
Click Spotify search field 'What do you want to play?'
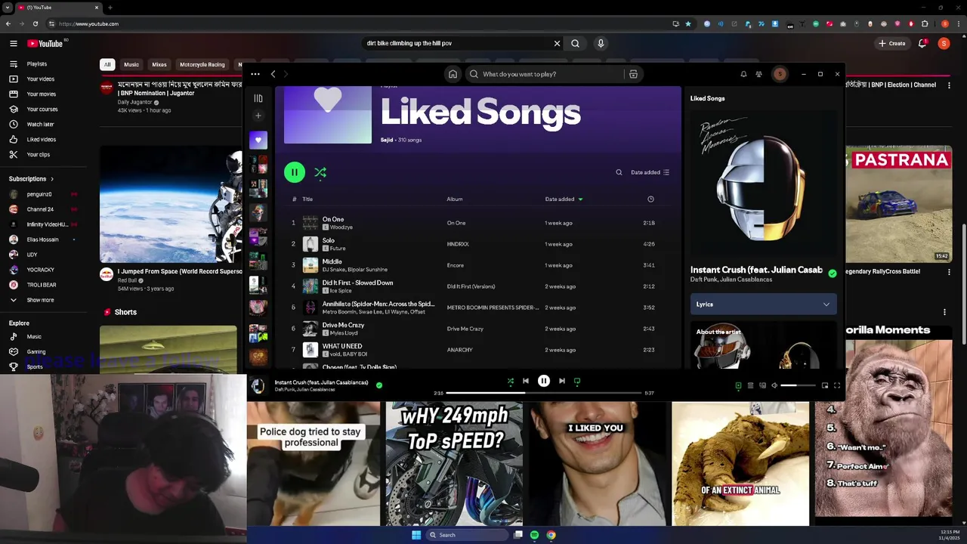pyautogui.click(x=544, y=74)
